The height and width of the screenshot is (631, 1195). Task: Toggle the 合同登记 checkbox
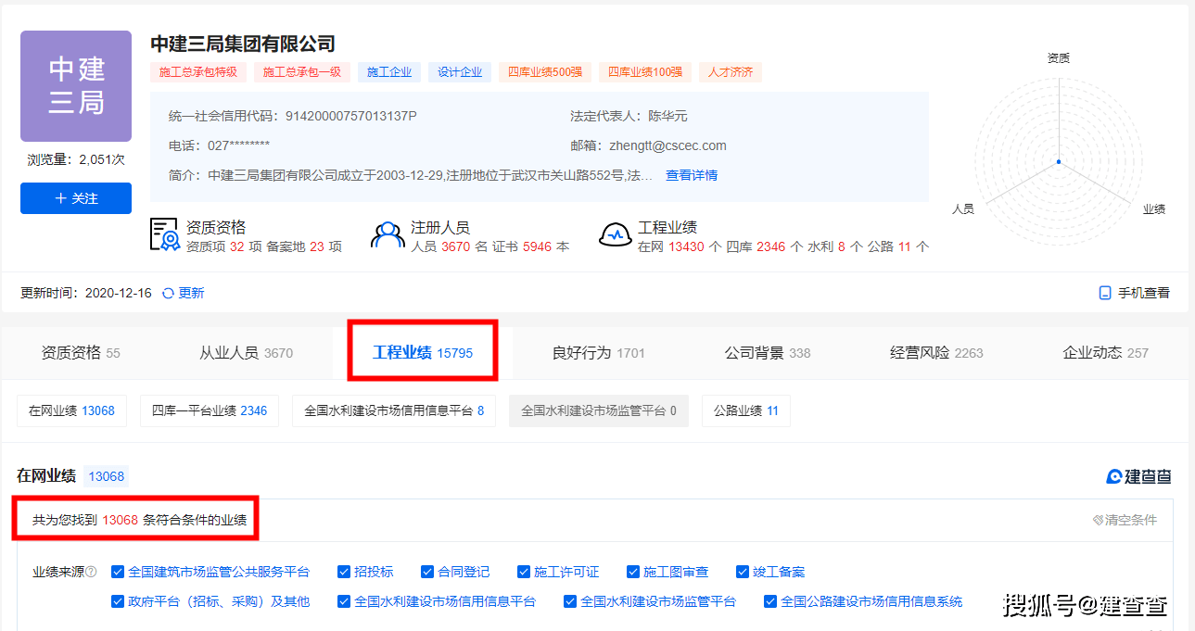pos(427,572)
